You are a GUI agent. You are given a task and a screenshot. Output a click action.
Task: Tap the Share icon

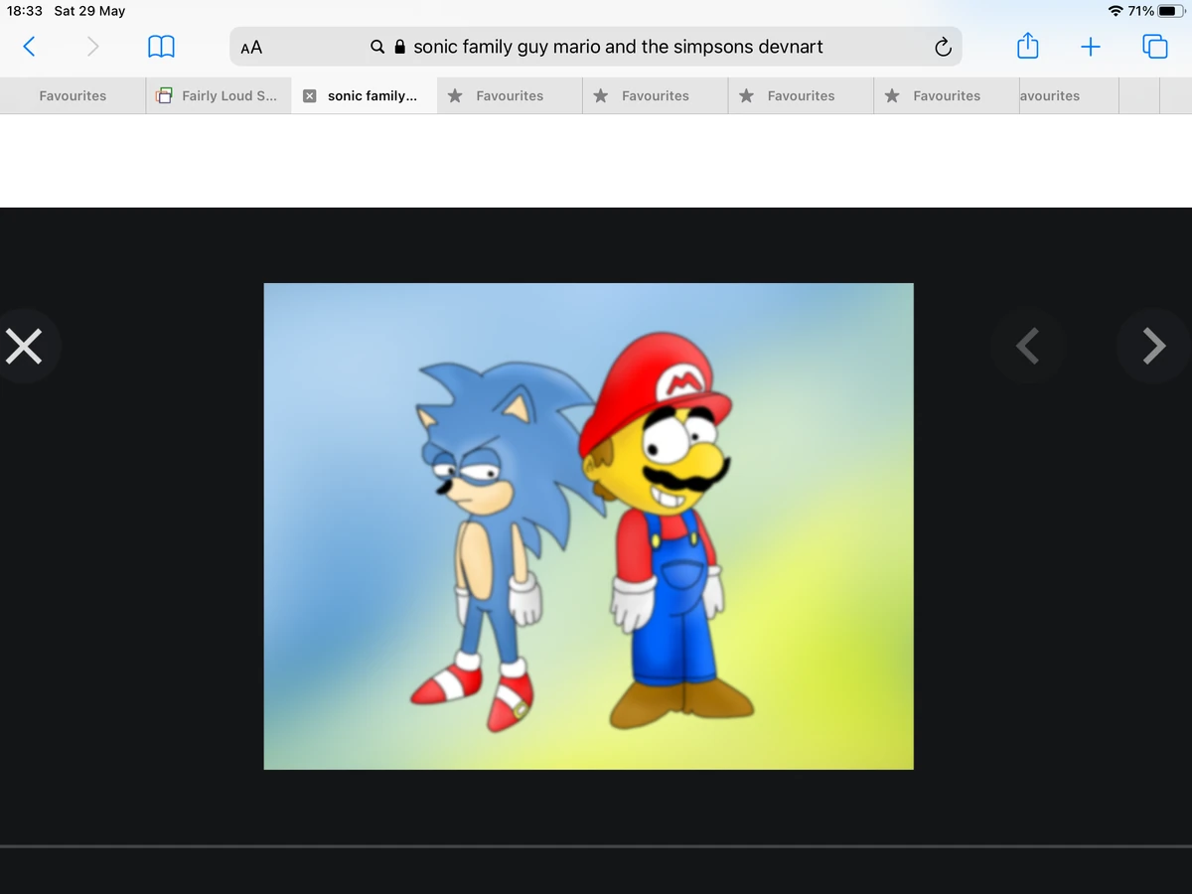(x=1028, y=46)
